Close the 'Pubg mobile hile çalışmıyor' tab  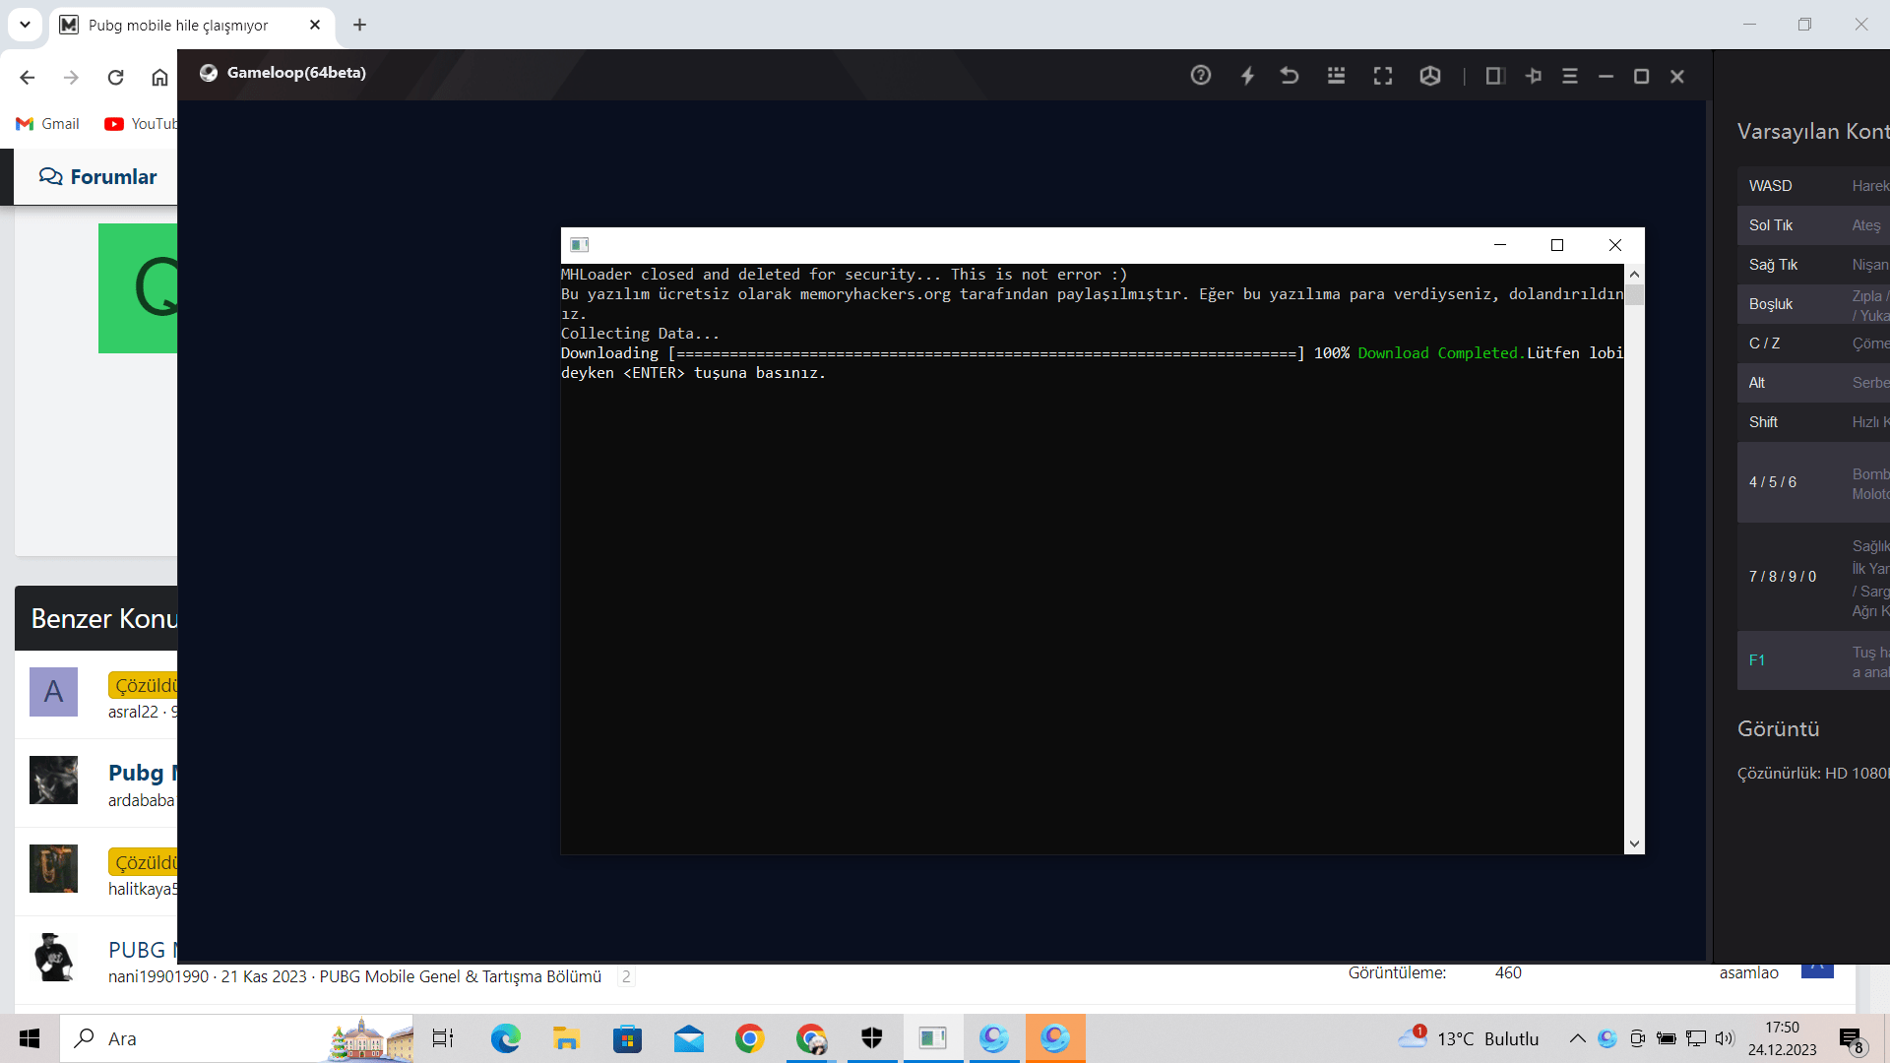point(315,25)
